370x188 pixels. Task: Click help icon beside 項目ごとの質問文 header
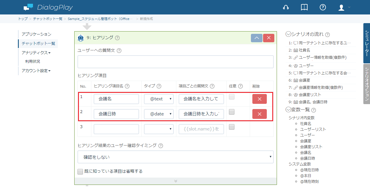(x=212, y=86)
